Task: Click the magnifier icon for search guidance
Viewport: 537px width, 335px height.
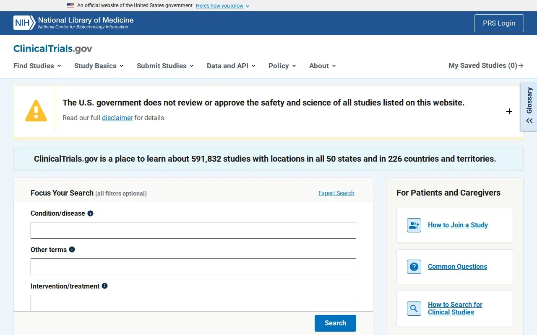Action: [414, 309]
